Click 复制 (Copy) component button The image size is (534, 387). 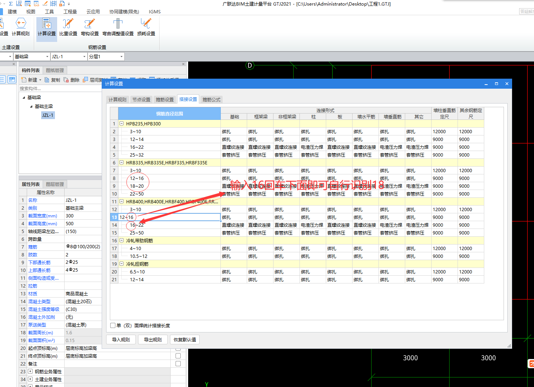52,80
